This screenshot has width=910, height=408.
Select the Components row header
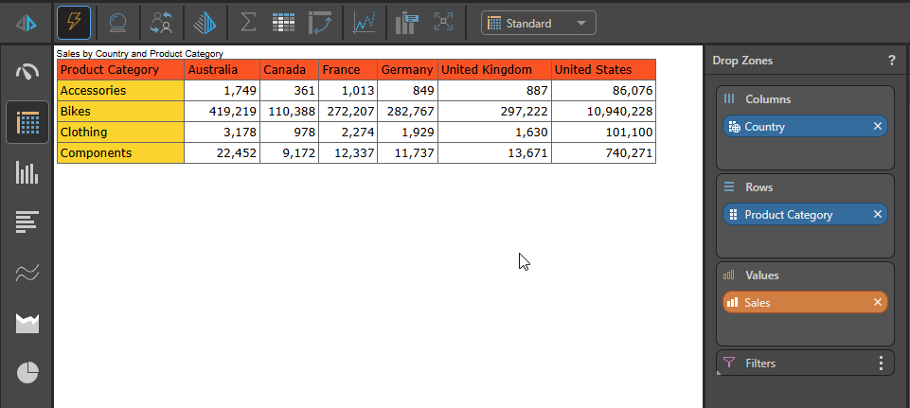[x=120, y=153]
